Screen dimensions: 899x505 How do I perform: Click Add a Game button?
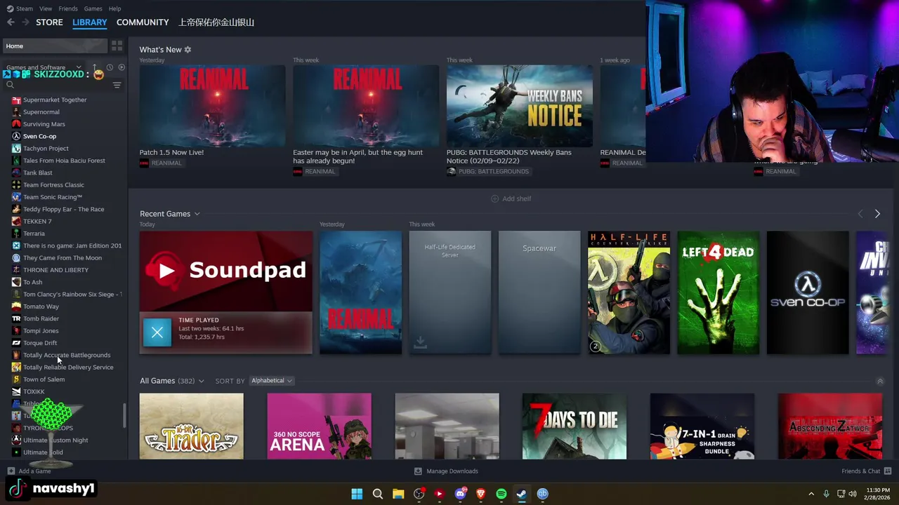click(29, 471)
